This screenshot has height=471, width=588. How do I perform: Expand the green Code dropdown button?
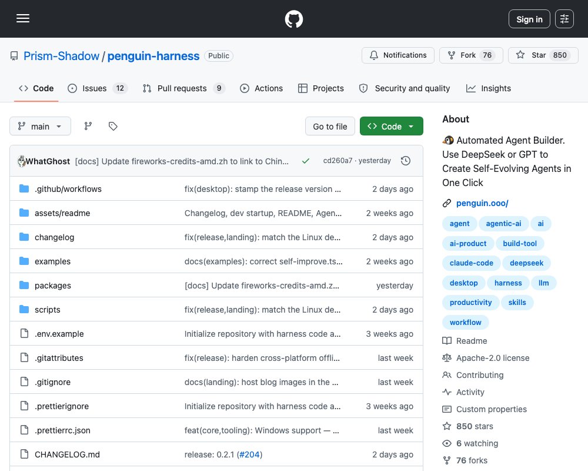click(391, 126)
